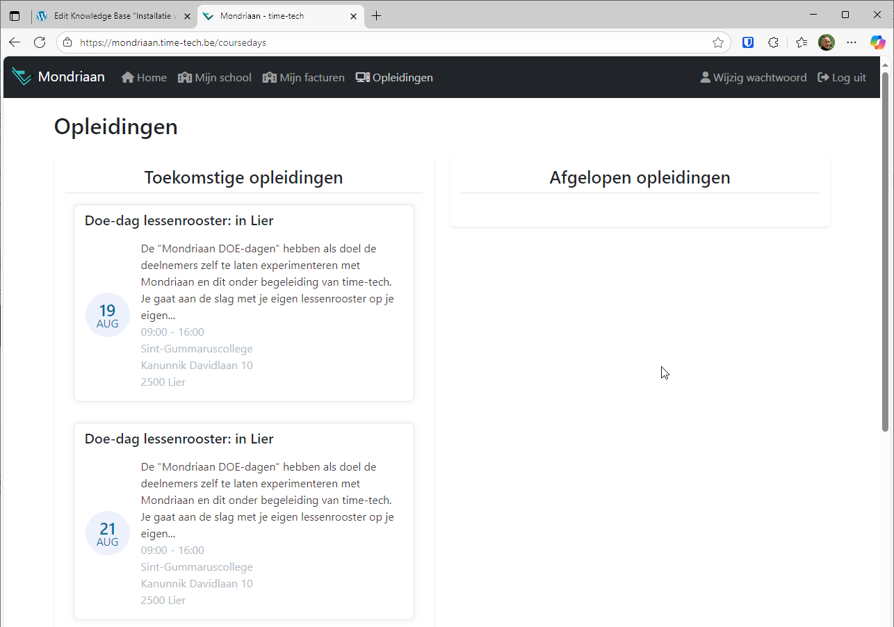This screenshot has width=894, height=627.
Task: Switch to Edit Knowledge Base tab
Action: pyautogui.click(x=115, y=16)
